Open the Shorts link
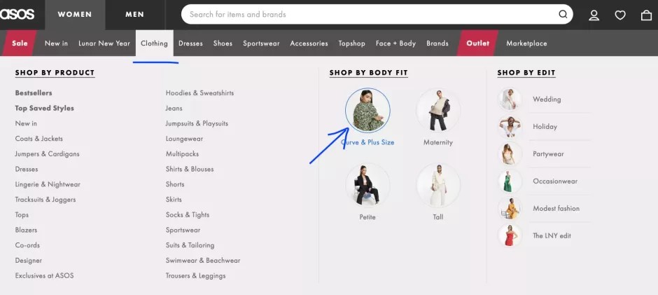This screenshot has height=295, width=658. click(x=175, y=184)
